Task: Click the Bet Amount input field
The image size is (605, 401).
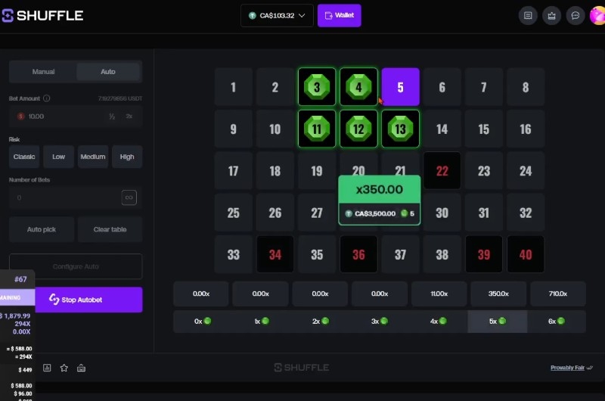Action: 60,117
